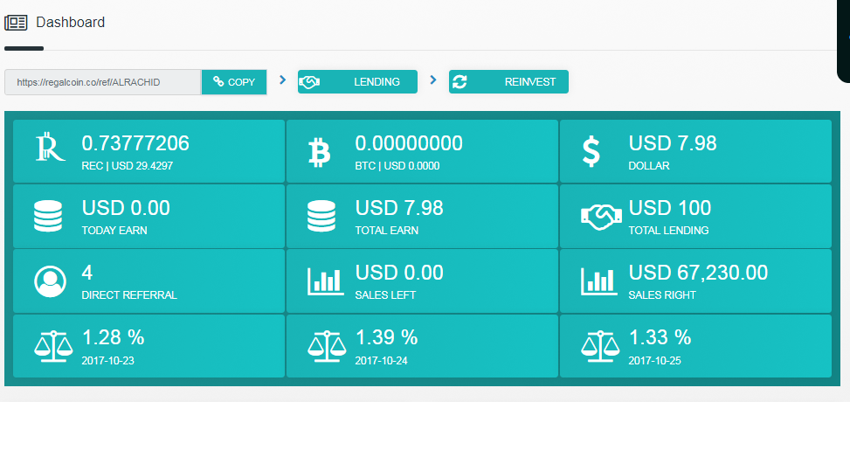Click the 2017-10-25 date
This screenshot has height=471, width=850.
654,360
